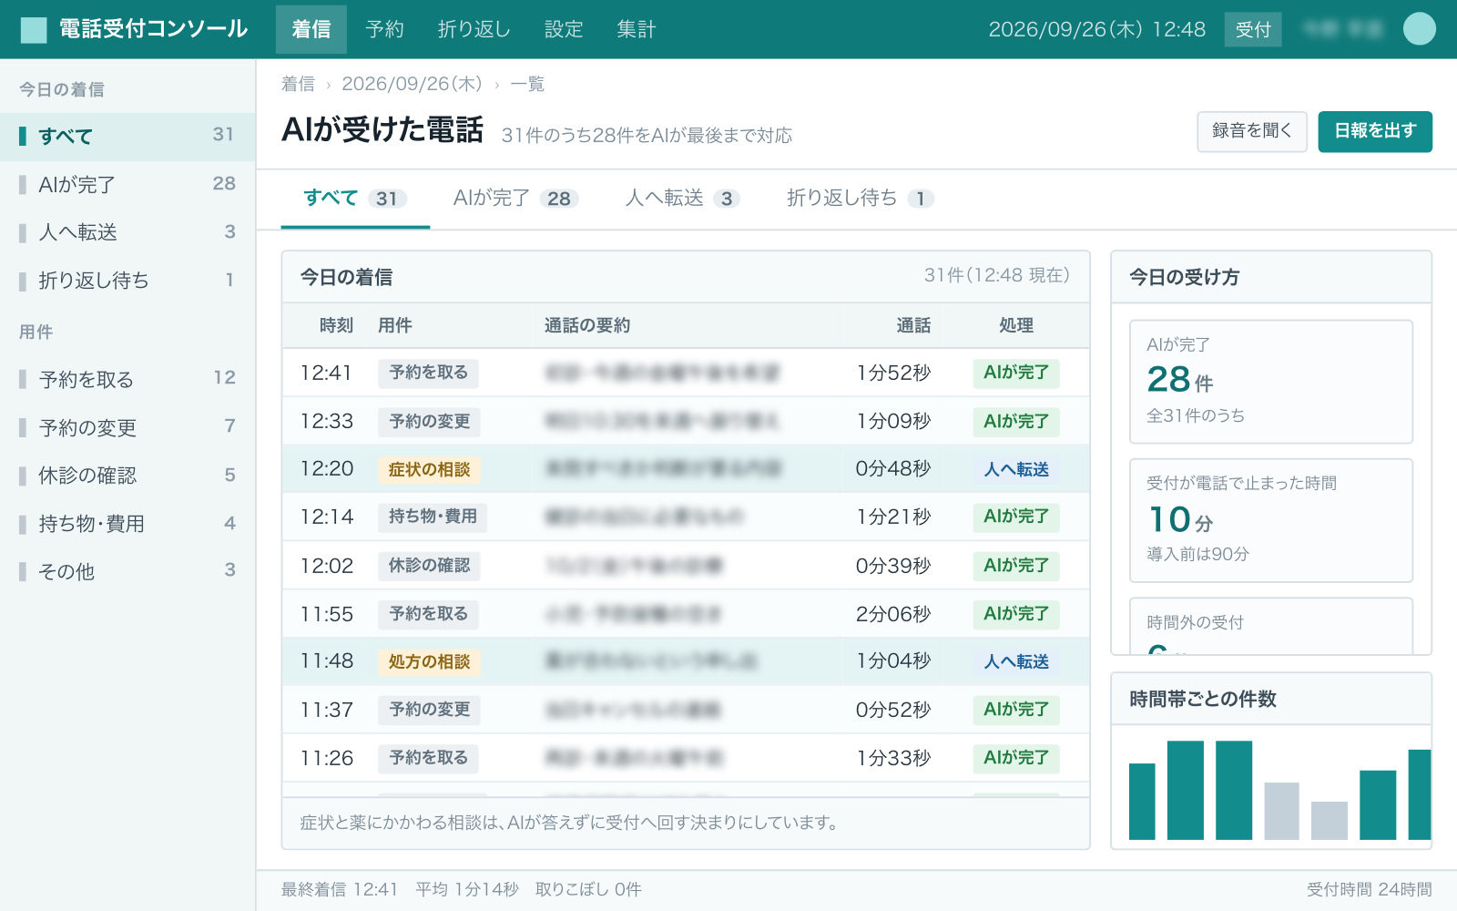
Task: Click 11:37 call time cell
Action: pos(327,710)
